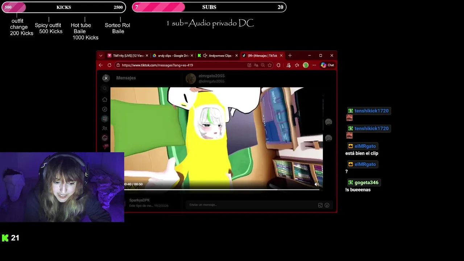Open TikTok Friends icon

tap(105, 128)
